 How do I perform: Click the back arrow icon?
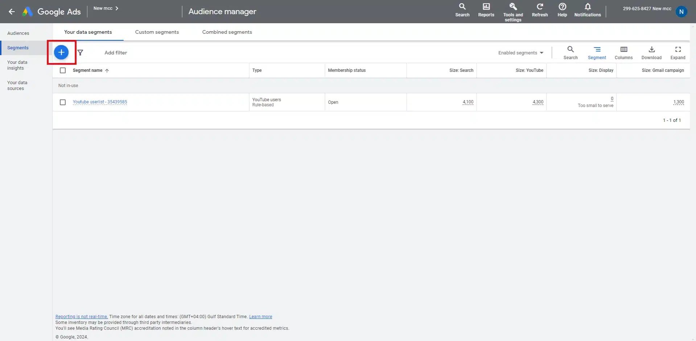[12, 12]
